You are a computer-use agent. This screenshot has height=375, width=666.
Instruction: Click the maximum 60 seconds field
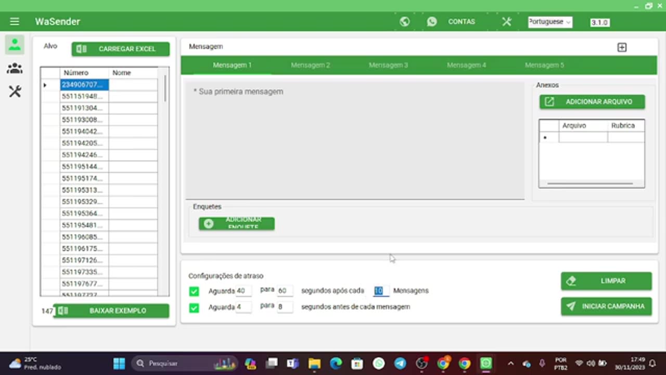pos(285,291)
